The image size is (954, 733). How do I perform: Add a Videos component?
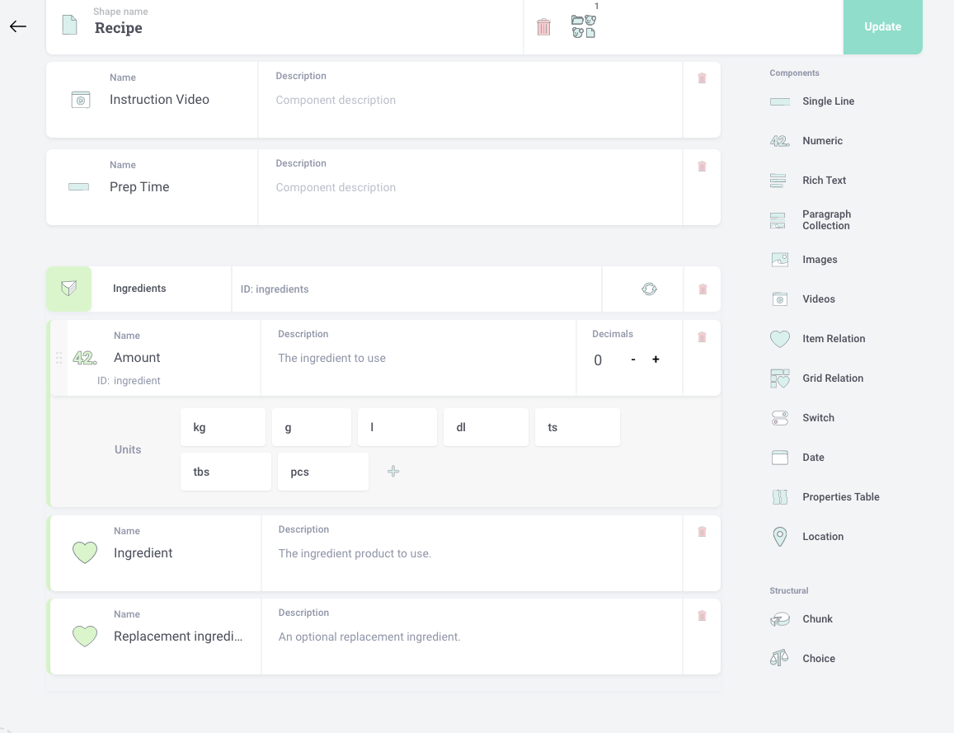click(x=802, y=299)
